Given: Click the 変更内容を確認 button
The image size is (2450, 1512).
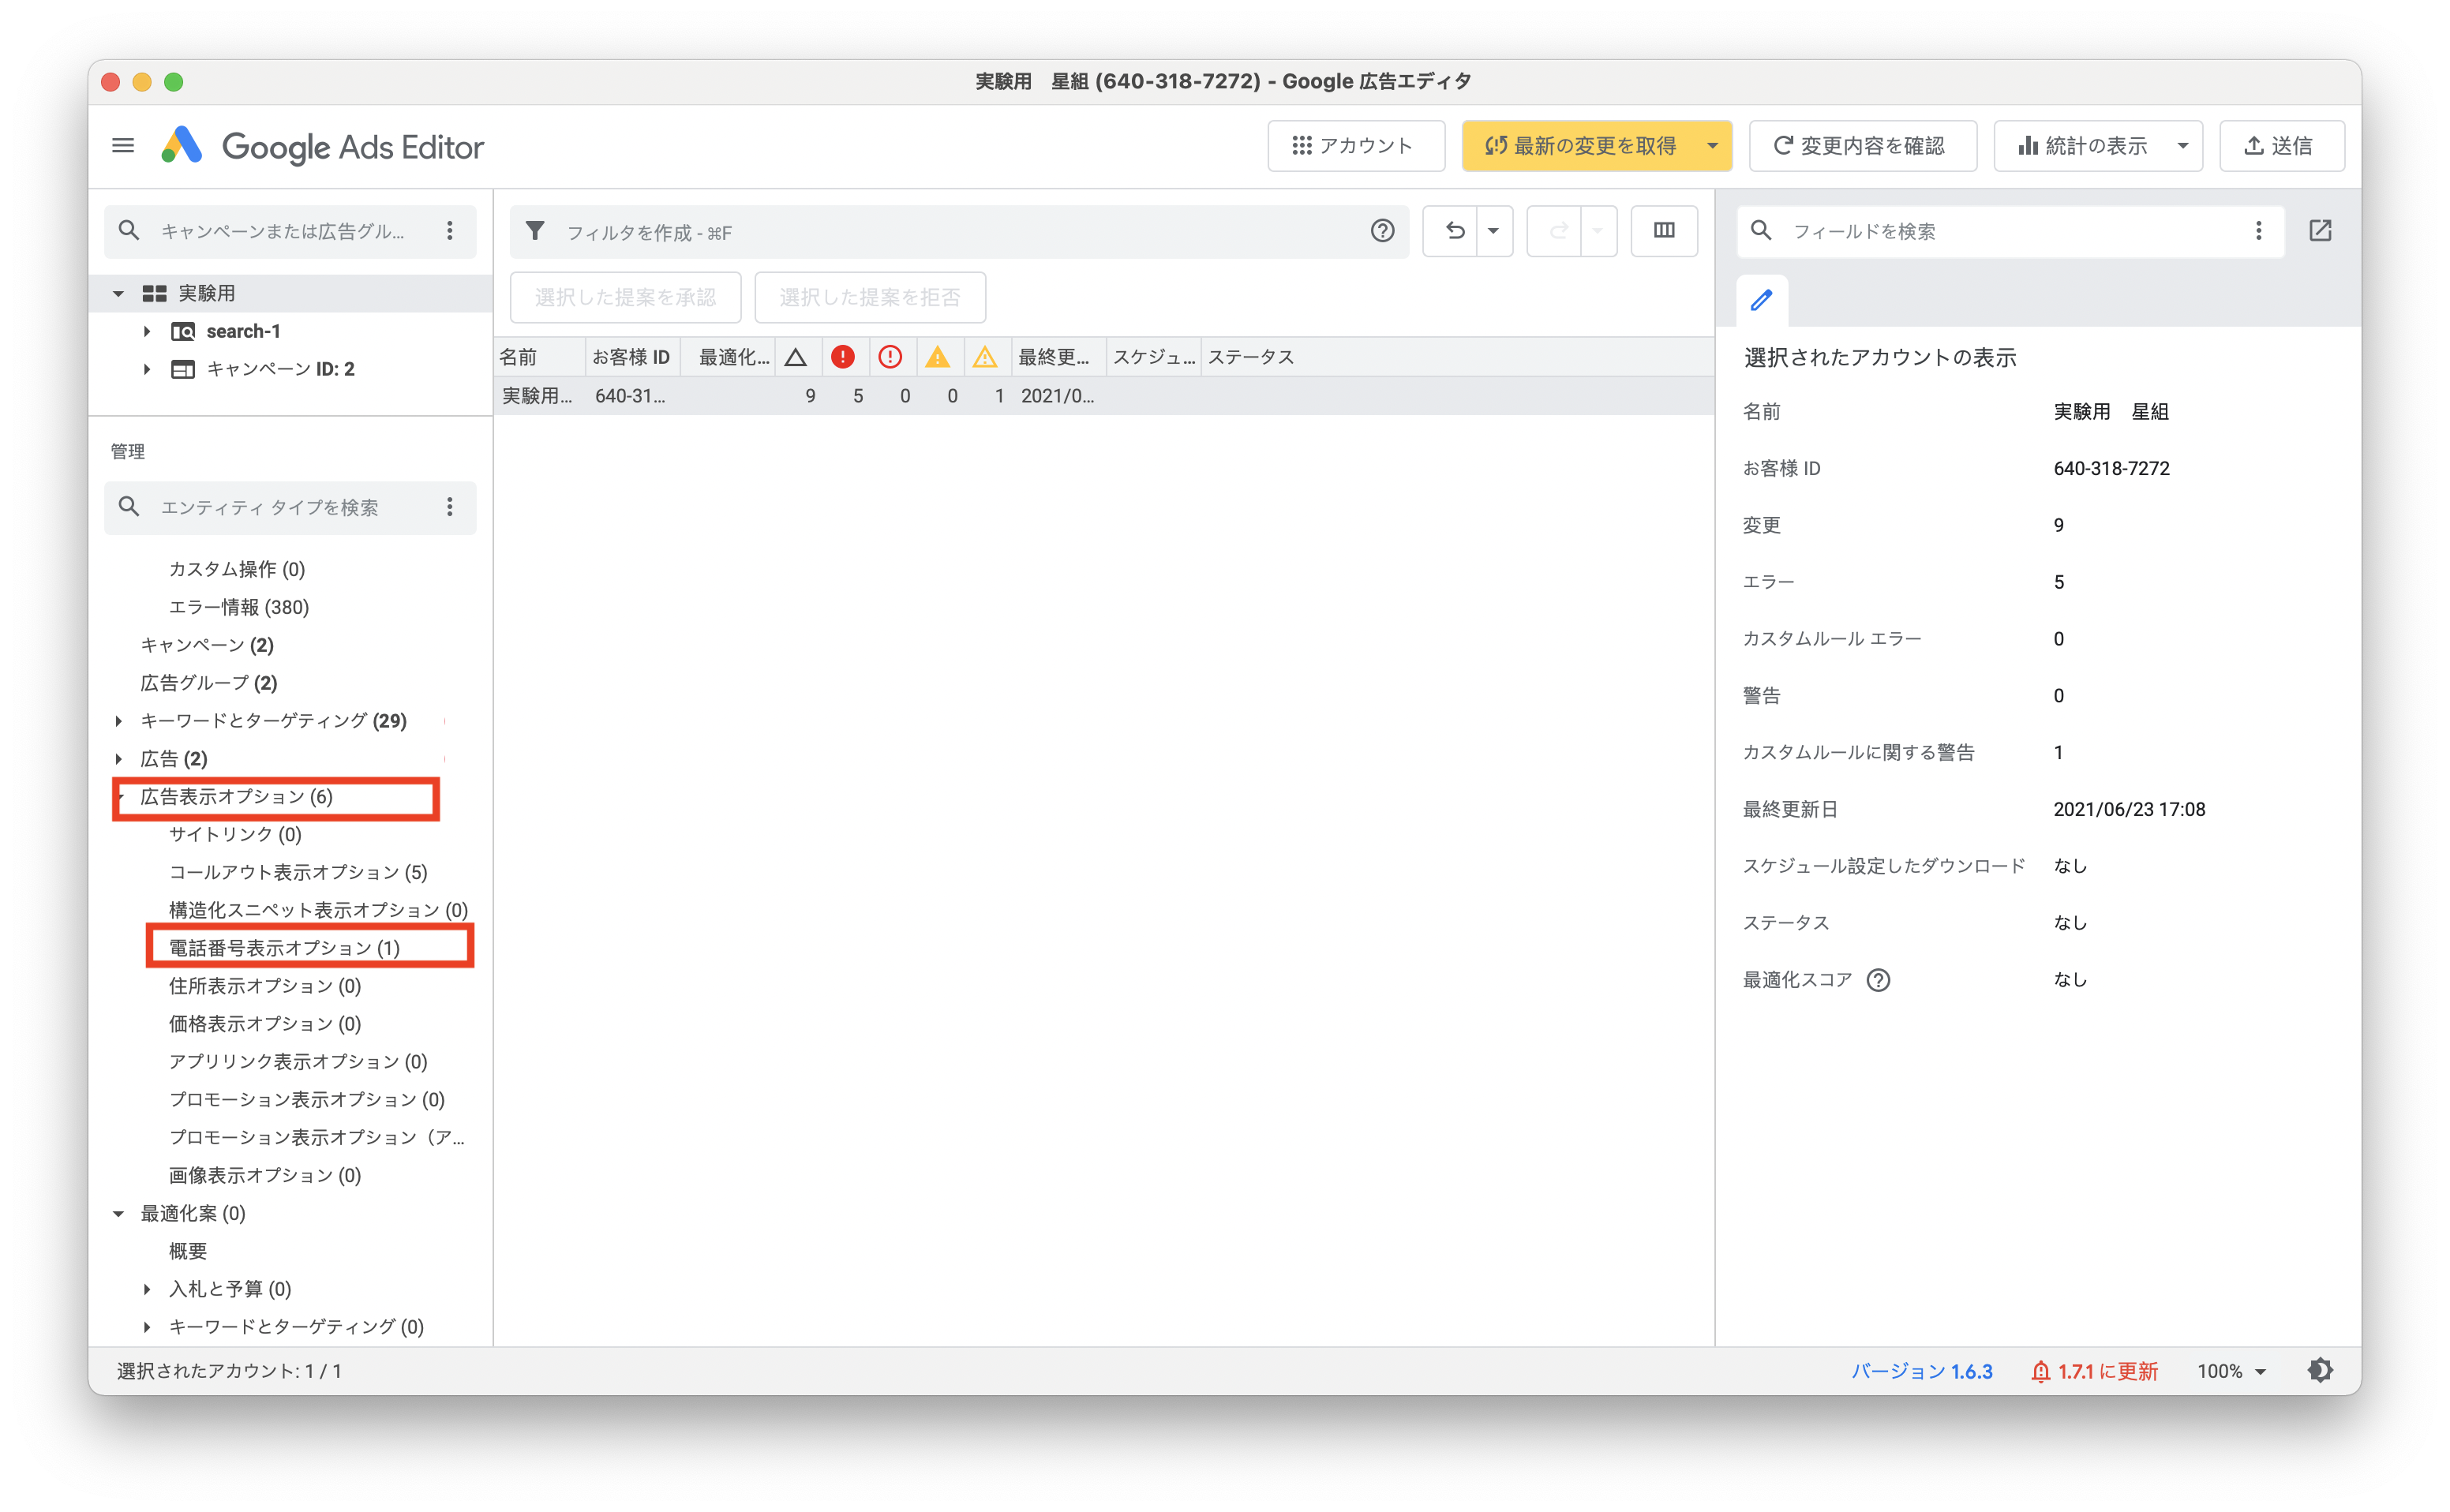Looking at the screenshot, I should (x=1861, y=146).
